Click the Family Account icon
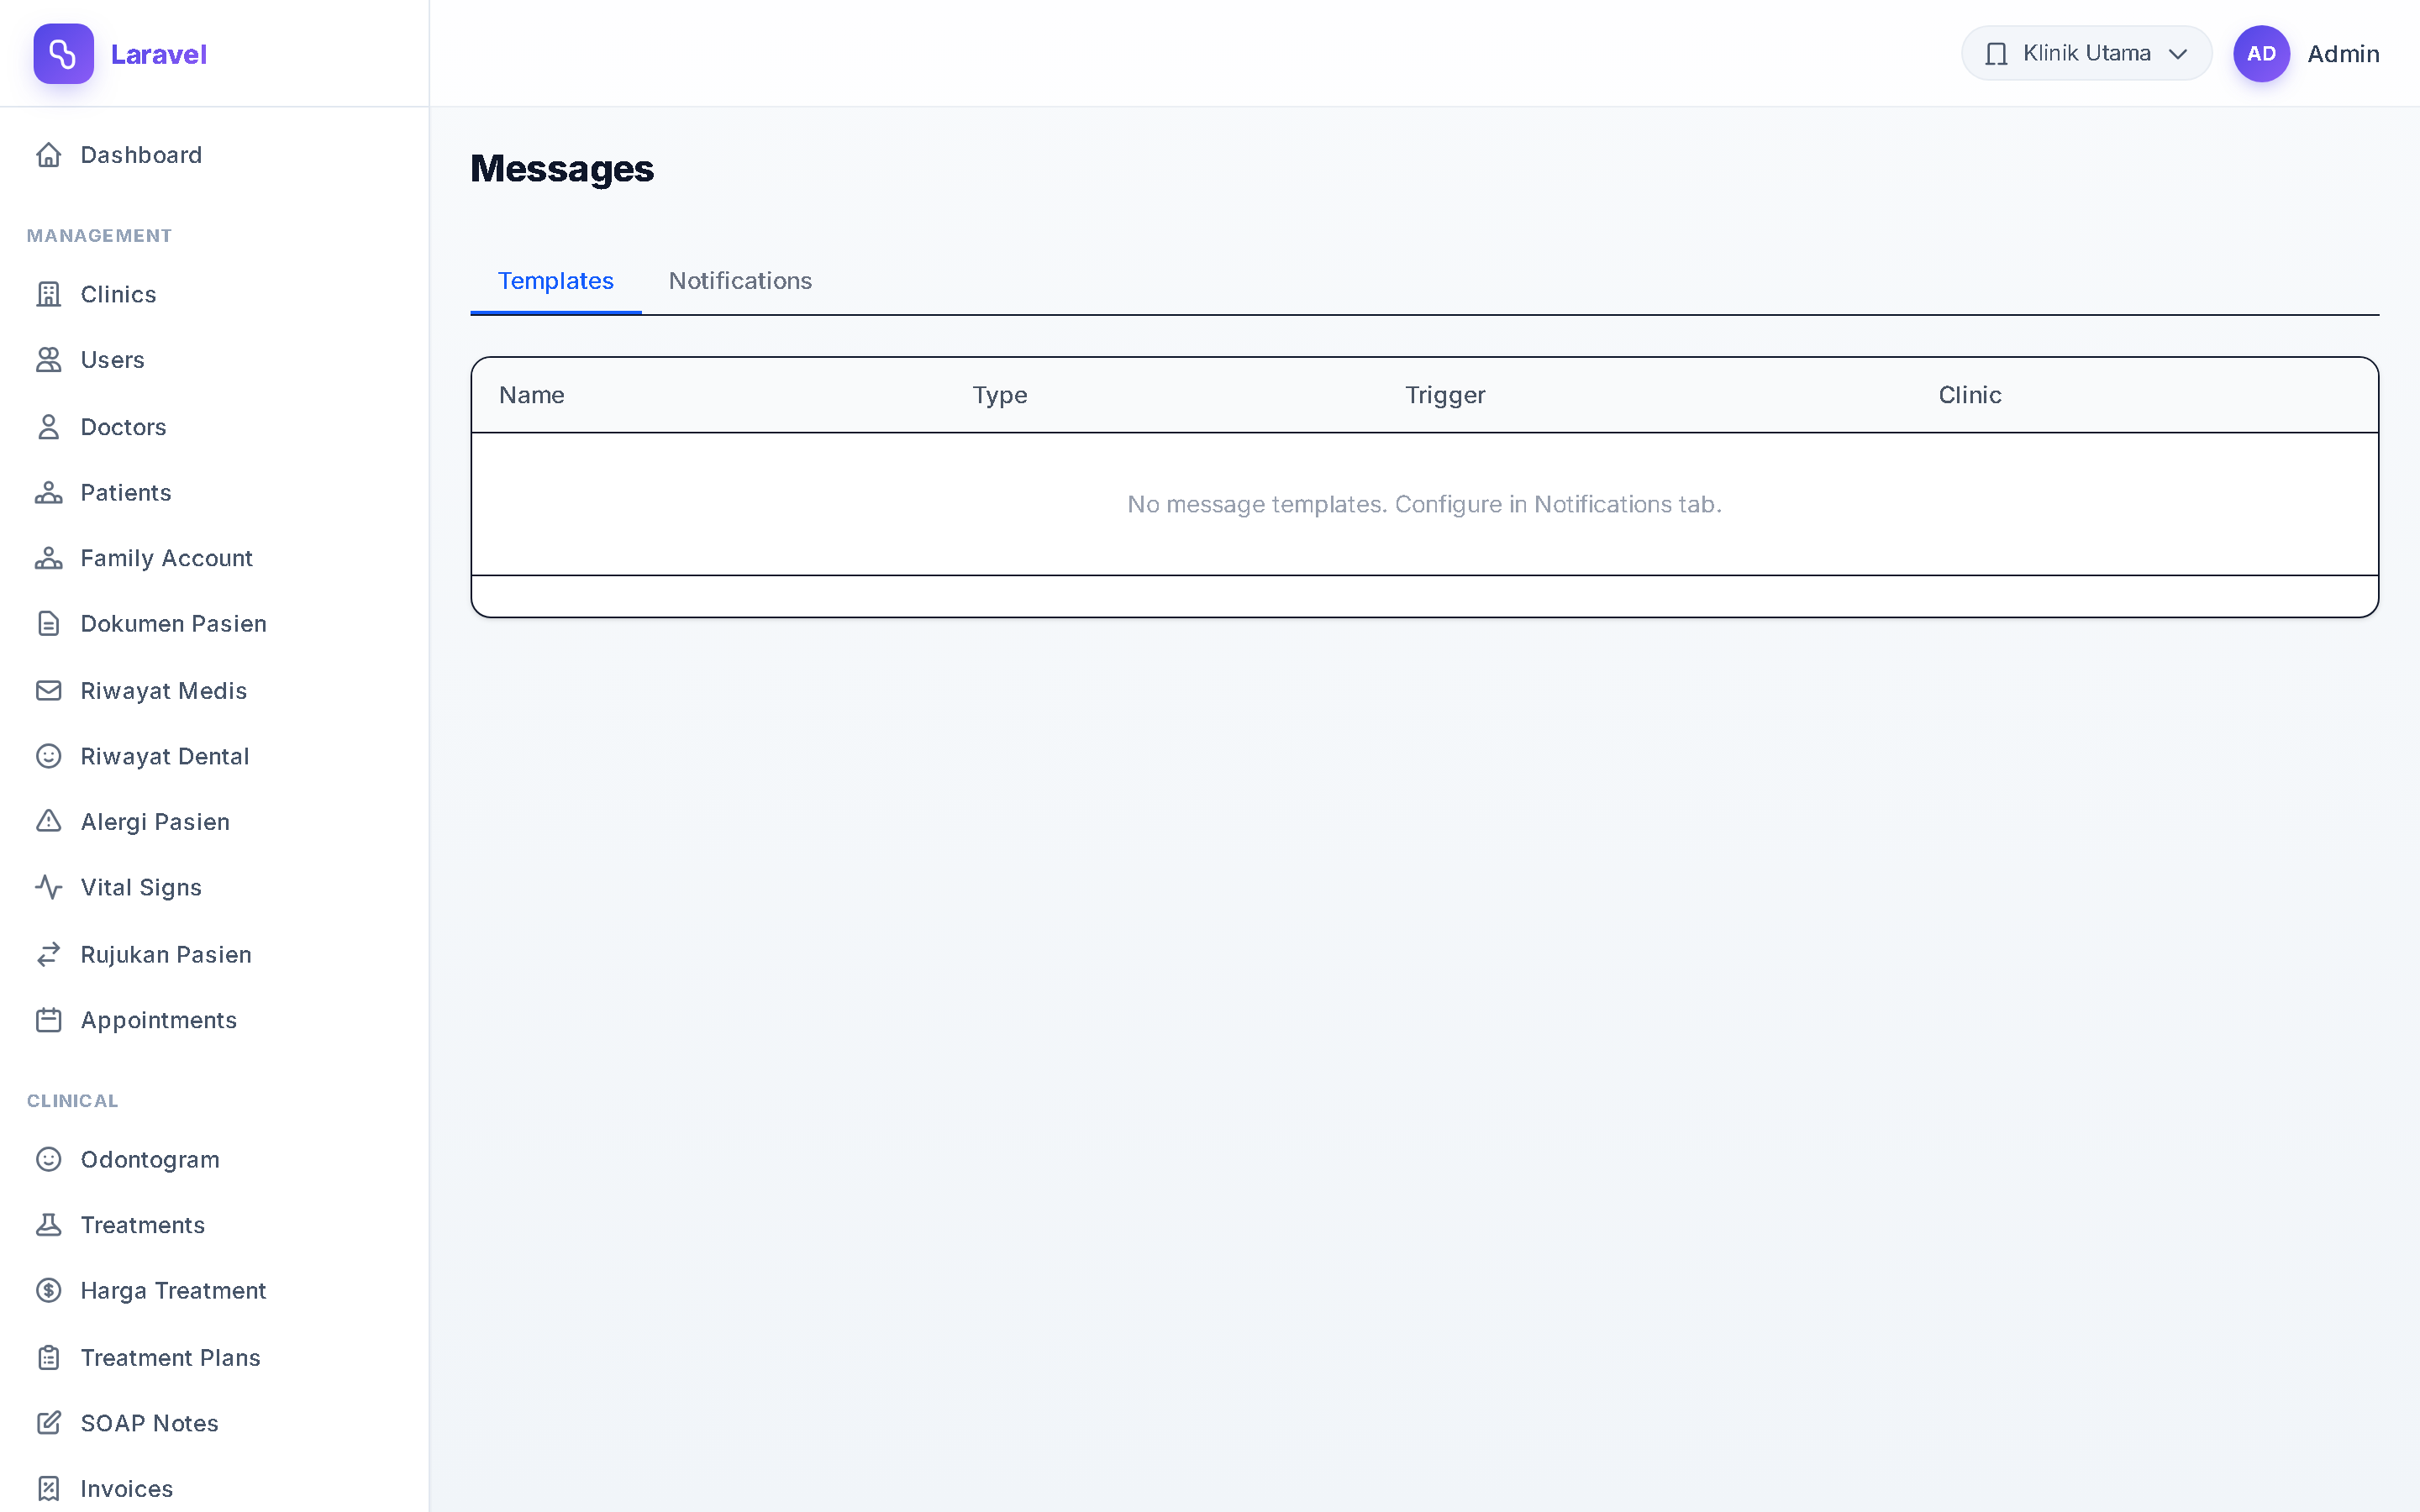The width and height of the screenshot is (2420, 1512). (x=49, y=558)
